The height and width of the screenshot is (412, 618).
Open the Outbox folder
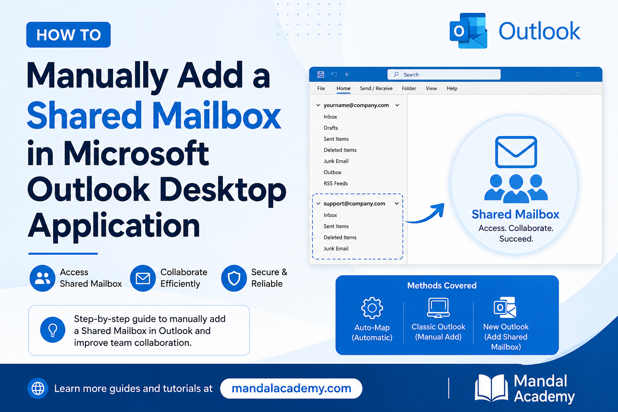332,172
